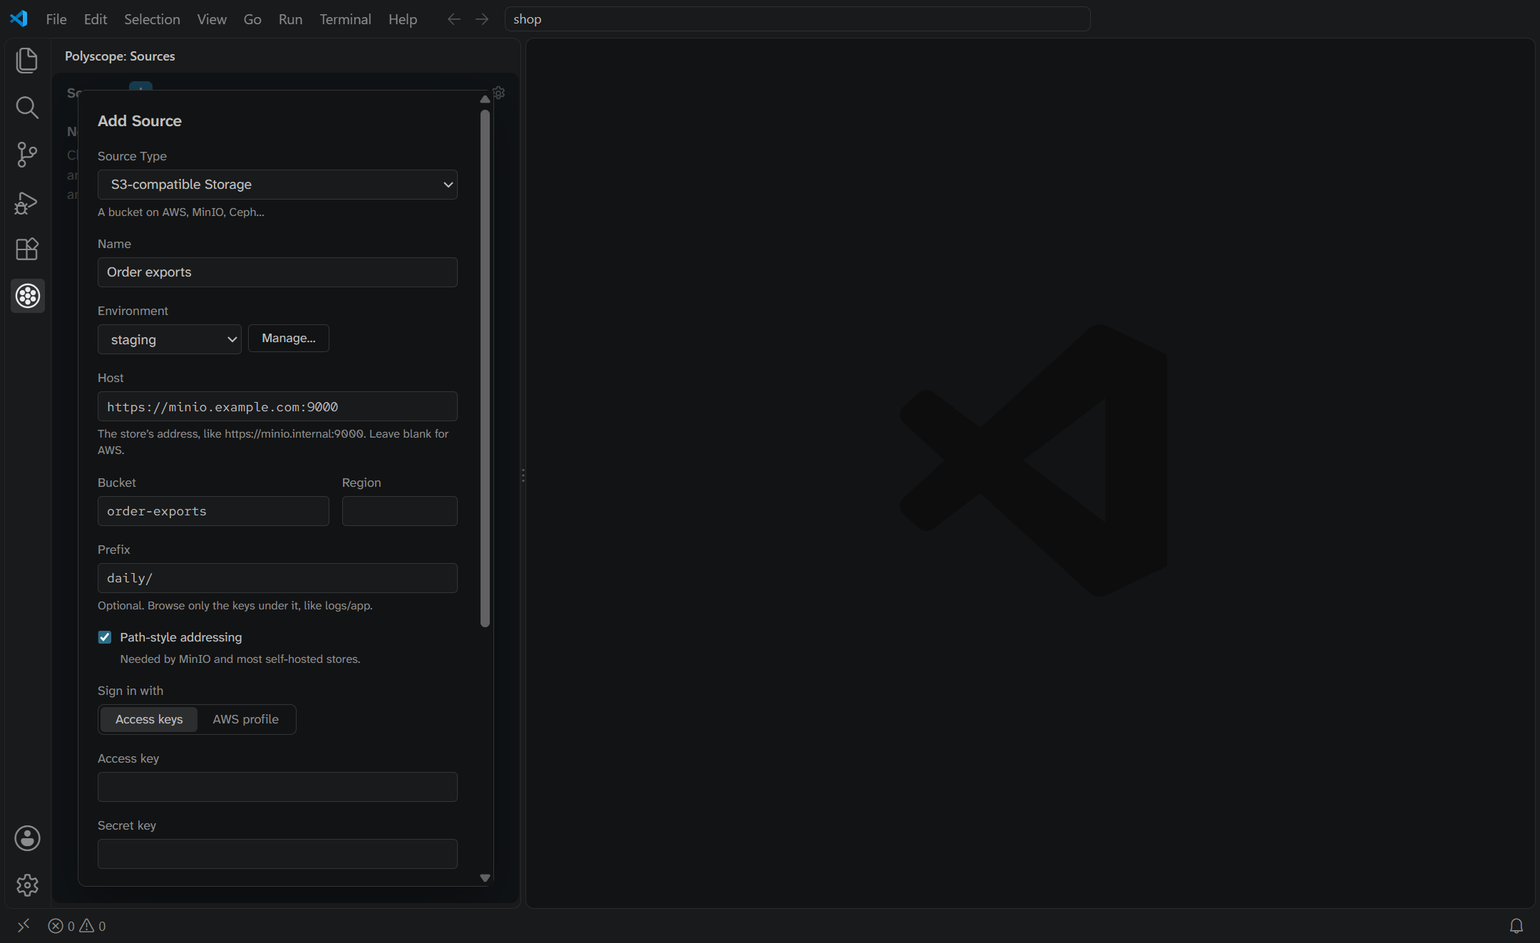1540x943 pixels.
Task: Open the Source Control view
Action: [27, 155]
